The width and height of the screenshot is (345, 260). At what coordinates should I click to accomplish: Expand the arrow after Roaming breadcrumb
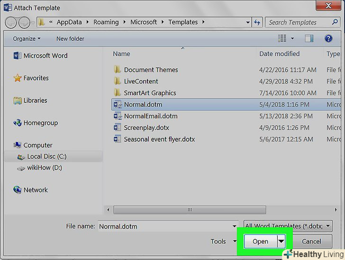point(125,22)
